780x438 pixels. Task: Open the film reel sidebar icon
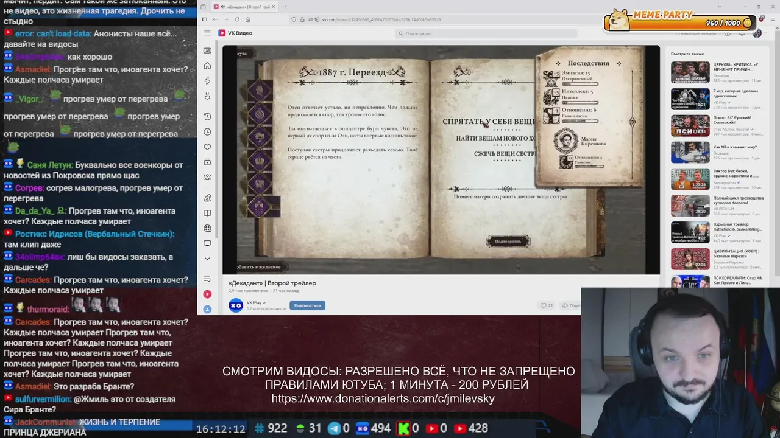point(207,228)
